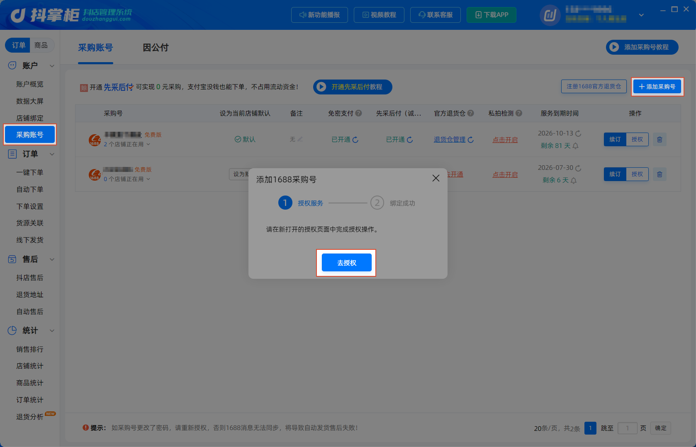The width and height of the screenshot is (696, 447).
Task: Delete the 2026-10-13 account with trash icon
Action: 659,140
